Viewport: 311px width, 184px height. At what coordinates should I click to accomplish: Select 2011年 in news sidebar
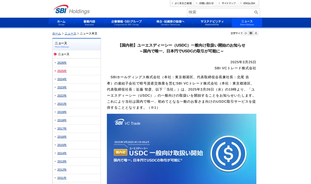(62, 178)
